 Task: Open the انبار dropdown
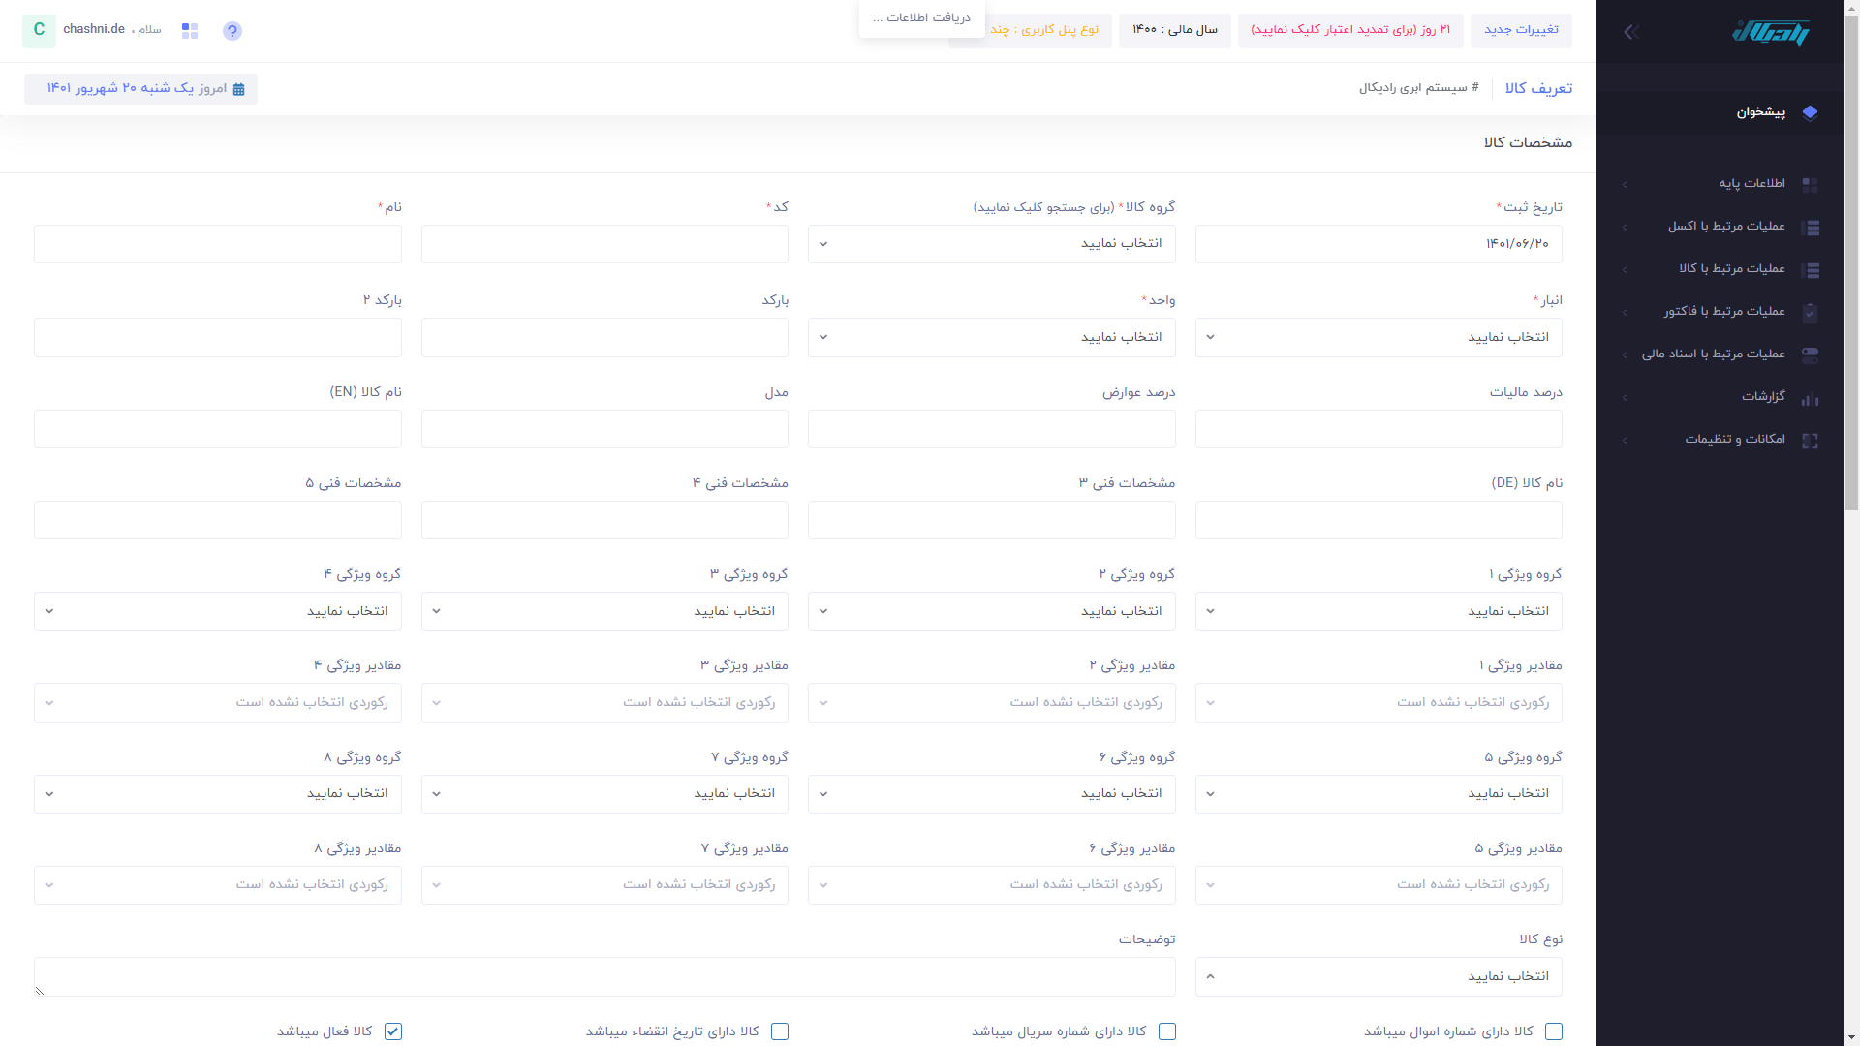tap(1379, 337)
